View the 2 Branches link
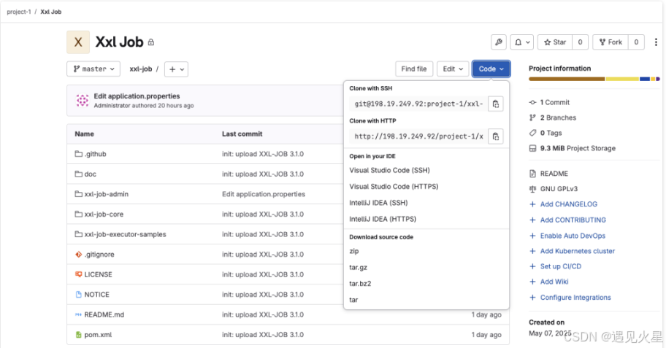The image size is (666, 348). 558,117
